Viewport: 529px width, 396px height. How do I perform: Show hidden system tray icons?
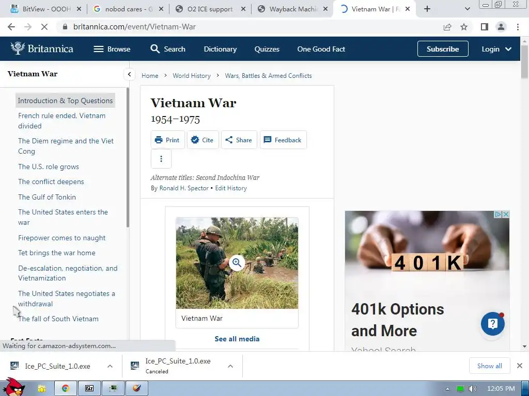click(447, 389)
